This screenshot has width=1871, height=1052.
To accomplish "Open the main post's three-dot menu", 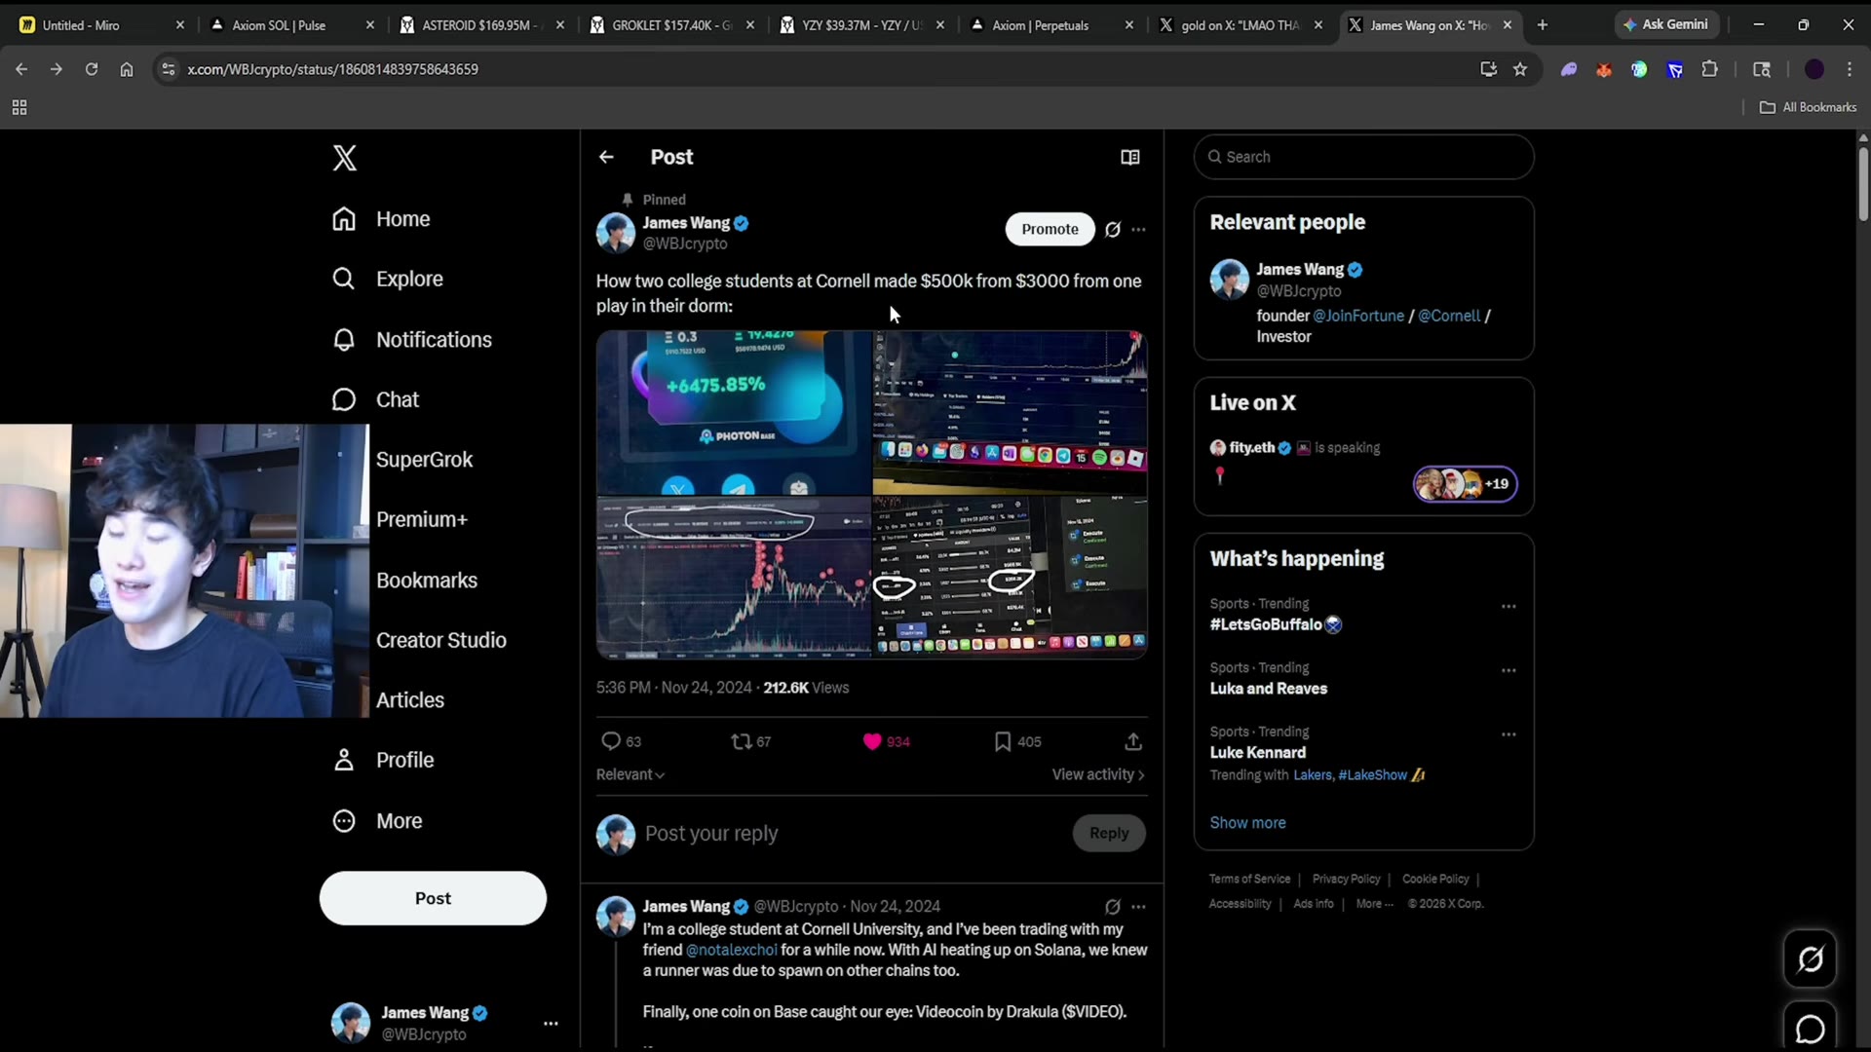I will (1138, 230).
